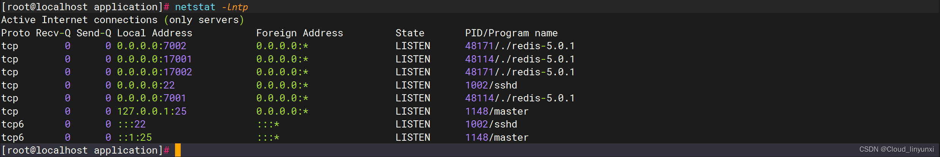940x157 pixels.
Task: Click local address 0.0.0.0:17001
Action: (x=155, y=59)
